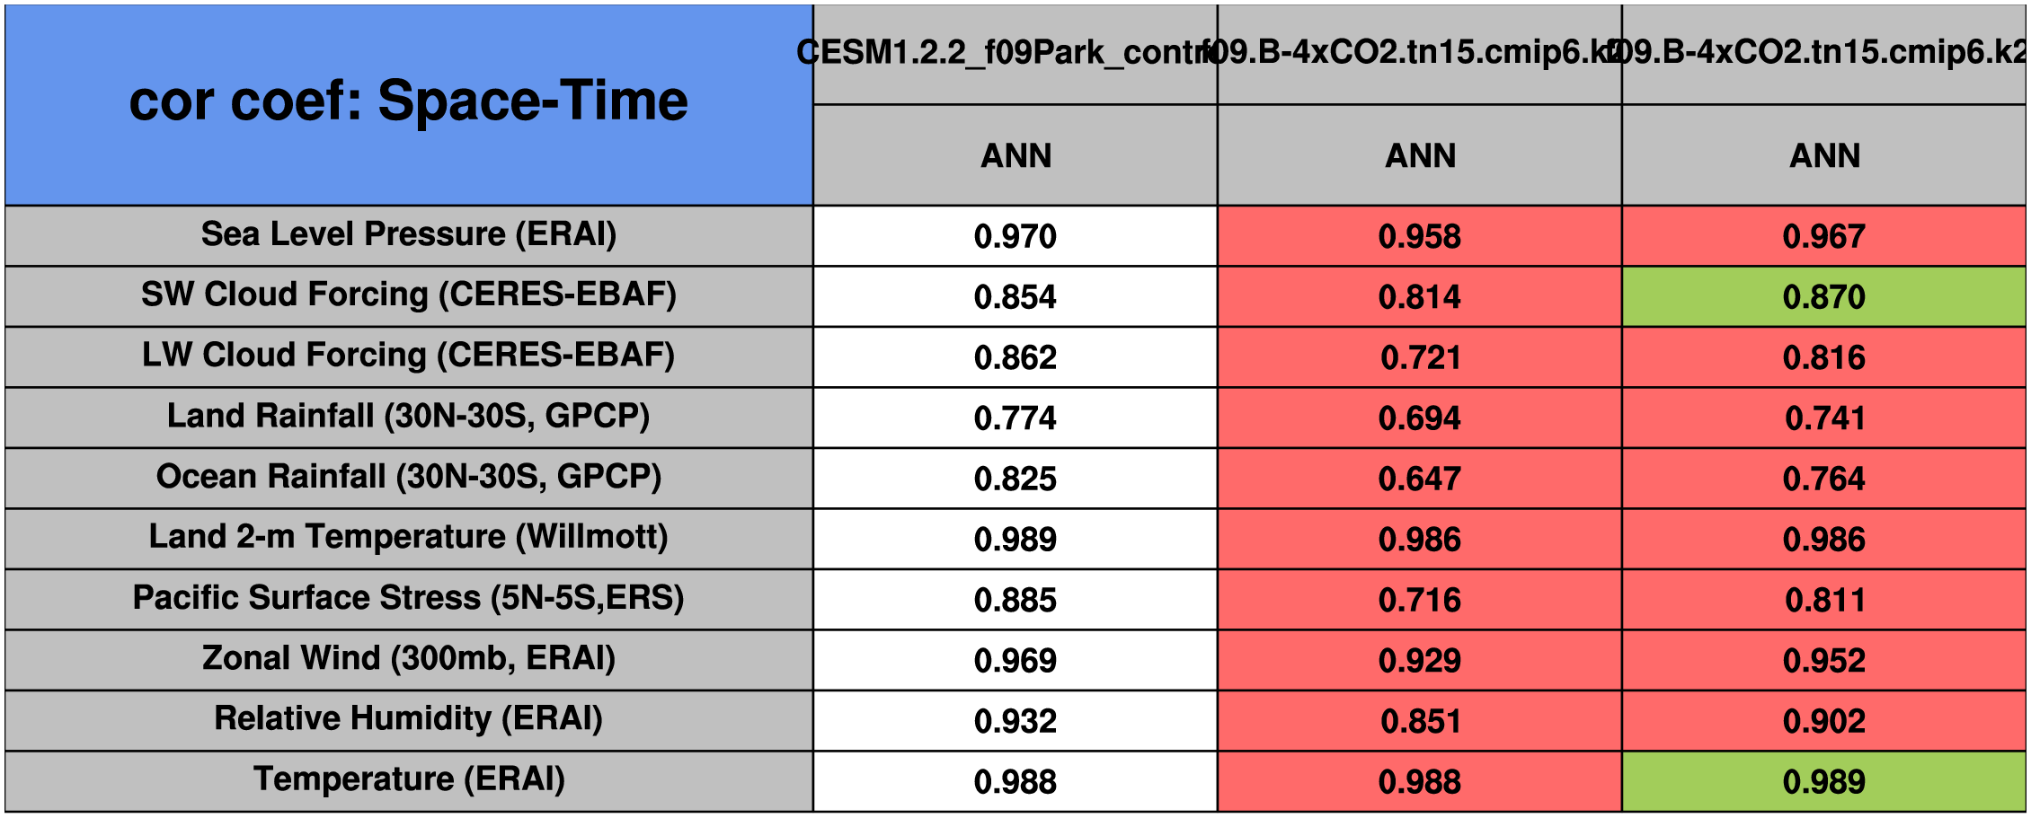
Task: Click the "cor coef: Space-Time" title cell
Action: point(409,102)
